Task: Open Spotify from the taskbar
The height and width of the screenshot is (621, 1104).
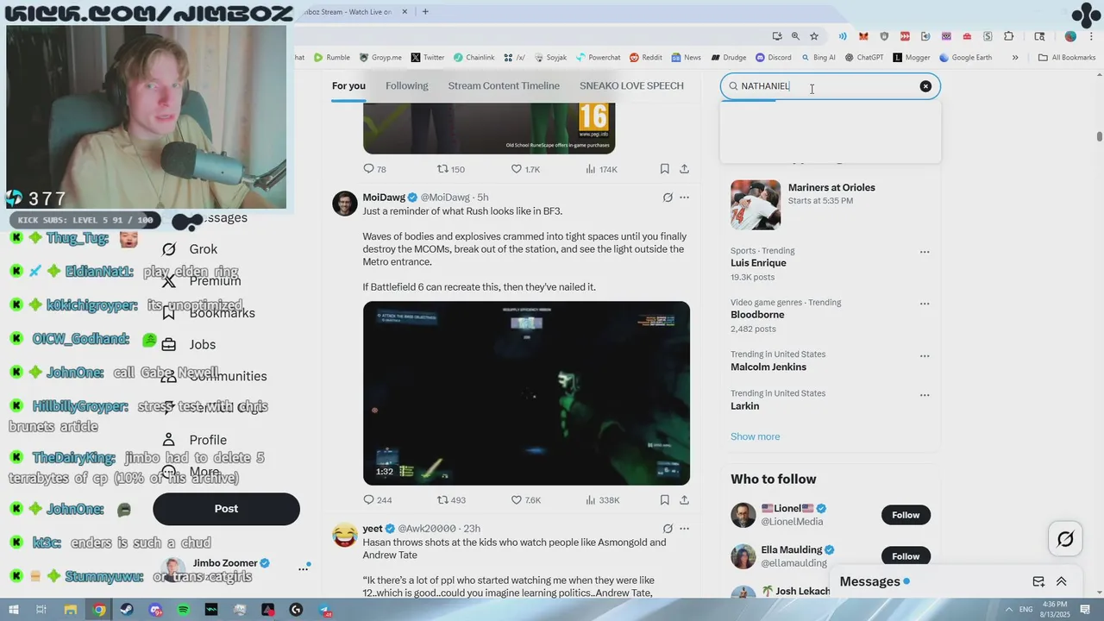Action: pyautogui.click(x=184, y=610)
